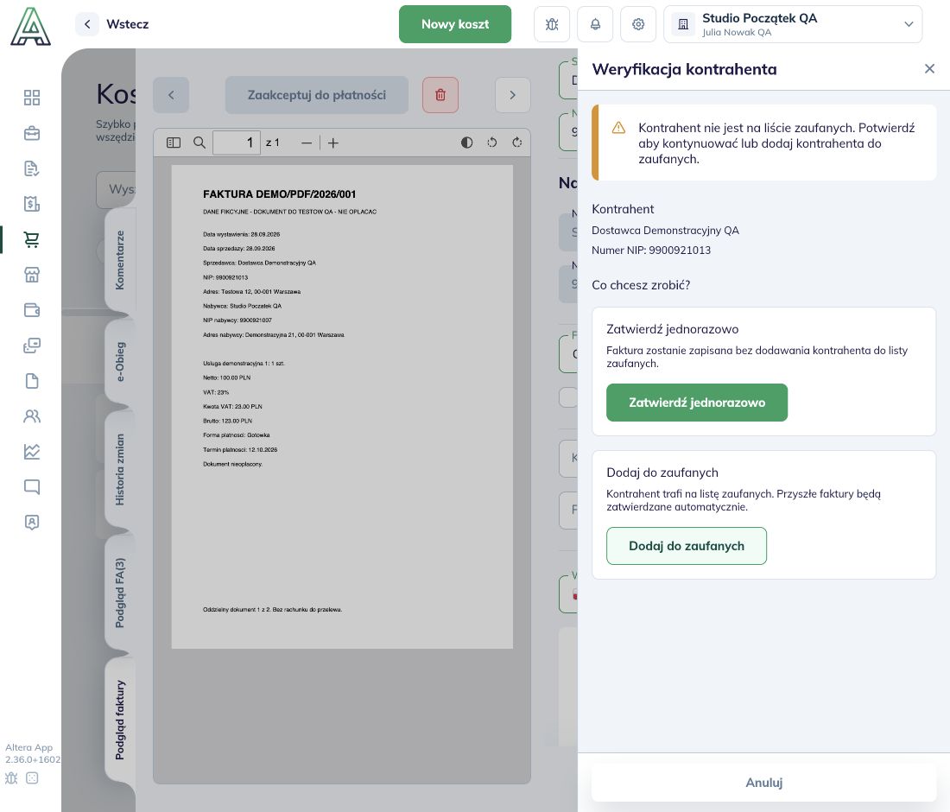The width and height of the screenshot is (950, 812).
Task: Click the dice icon below Altera App version
Action: tap(33, 778)
